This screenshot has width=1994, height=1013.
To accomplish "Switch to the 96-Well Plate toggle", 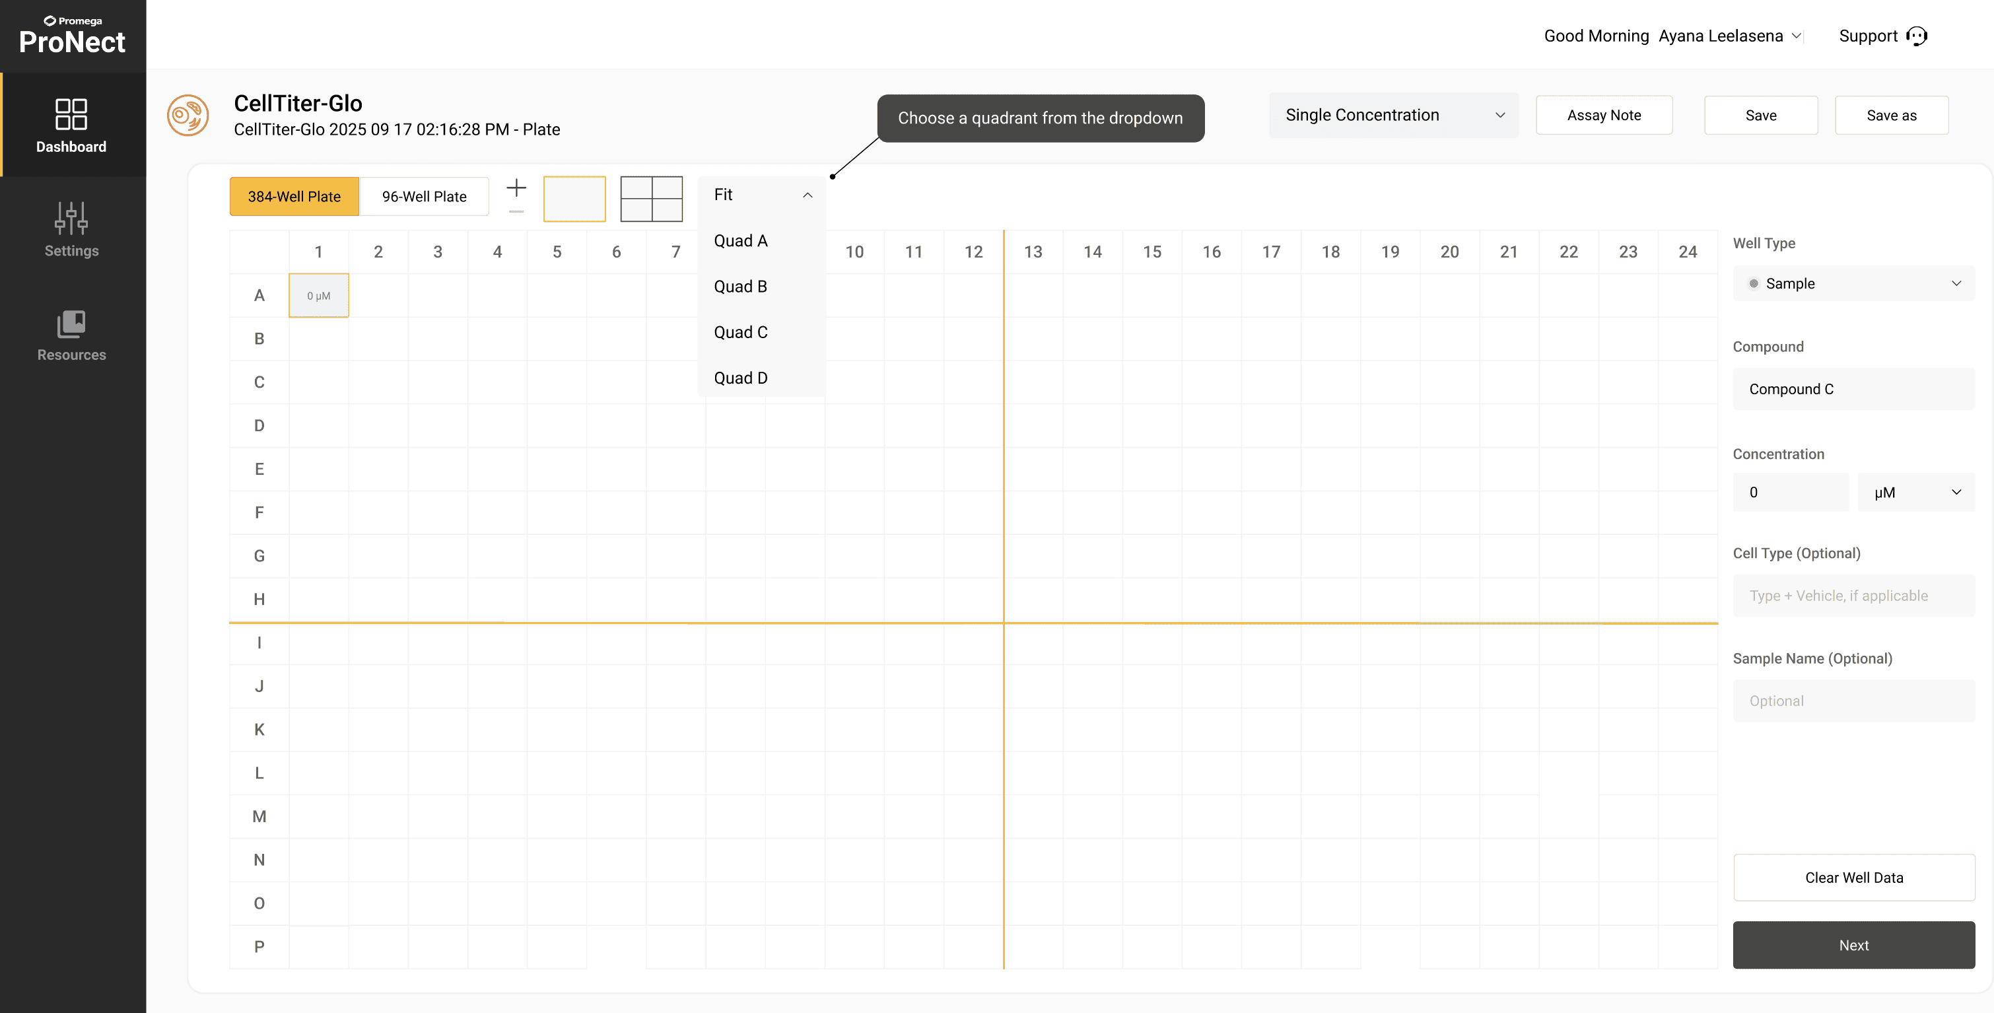I will point(424,197).
